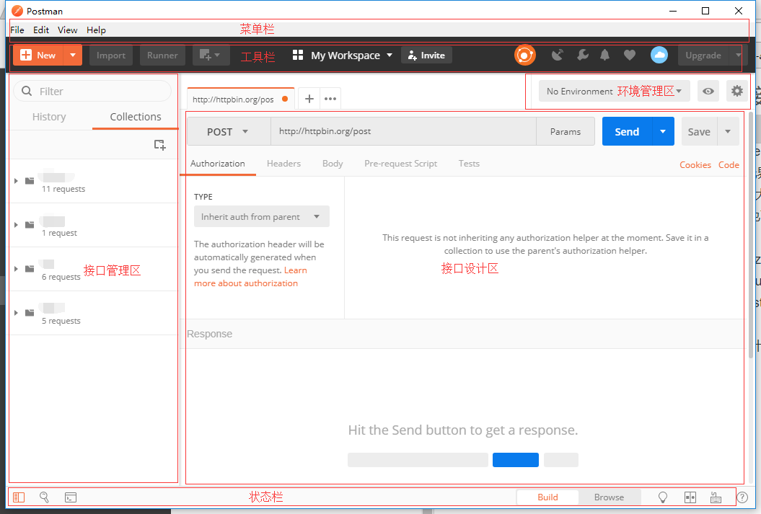The height and width of the screenshot is (514, 761).
Task: Select the Pre-request Script tab
Action: click(401, 164)
